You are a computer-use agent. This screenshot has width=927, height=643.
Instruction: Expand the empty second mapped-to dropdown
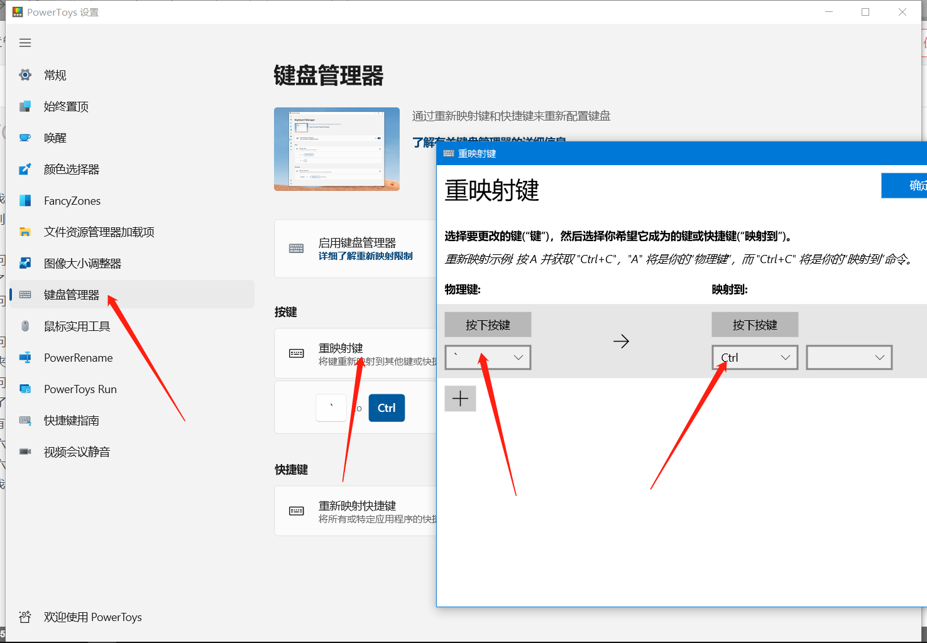pos(849,357)
